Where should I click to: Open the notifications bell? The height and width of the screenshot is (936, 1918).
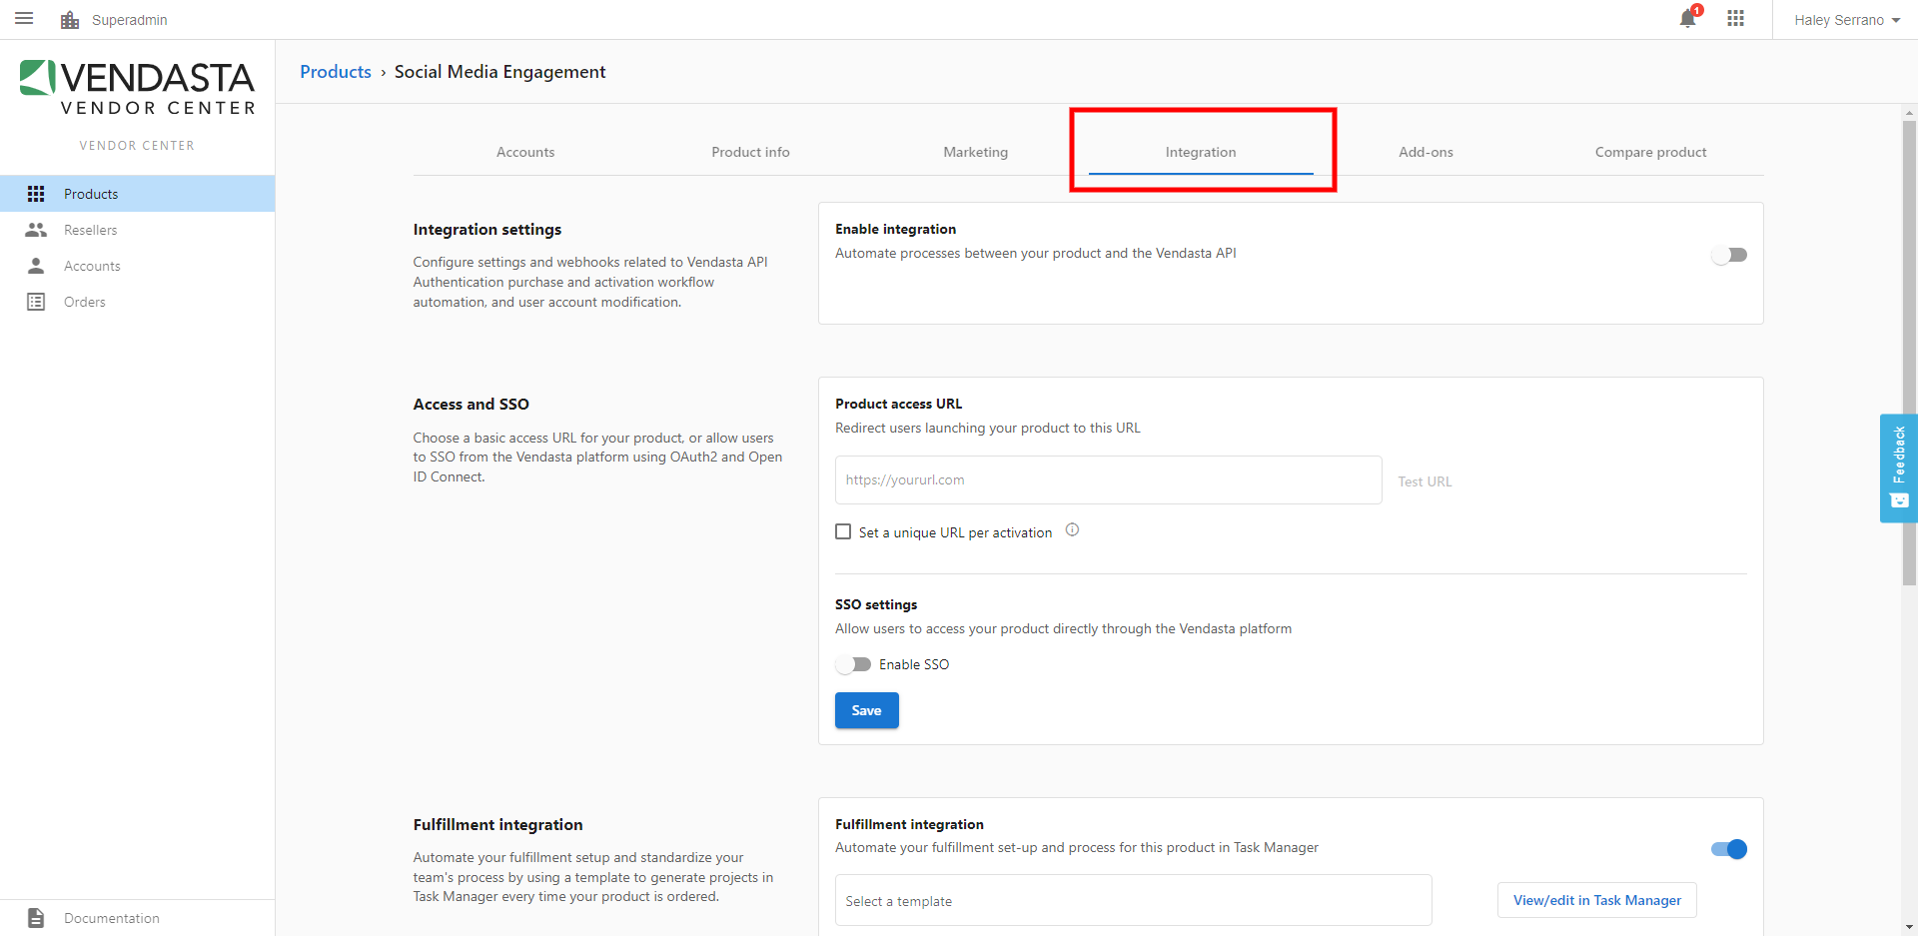[1687, 19]
